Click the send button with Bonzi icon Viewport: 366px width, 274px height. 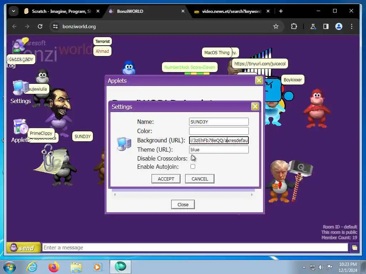point(24,248)
